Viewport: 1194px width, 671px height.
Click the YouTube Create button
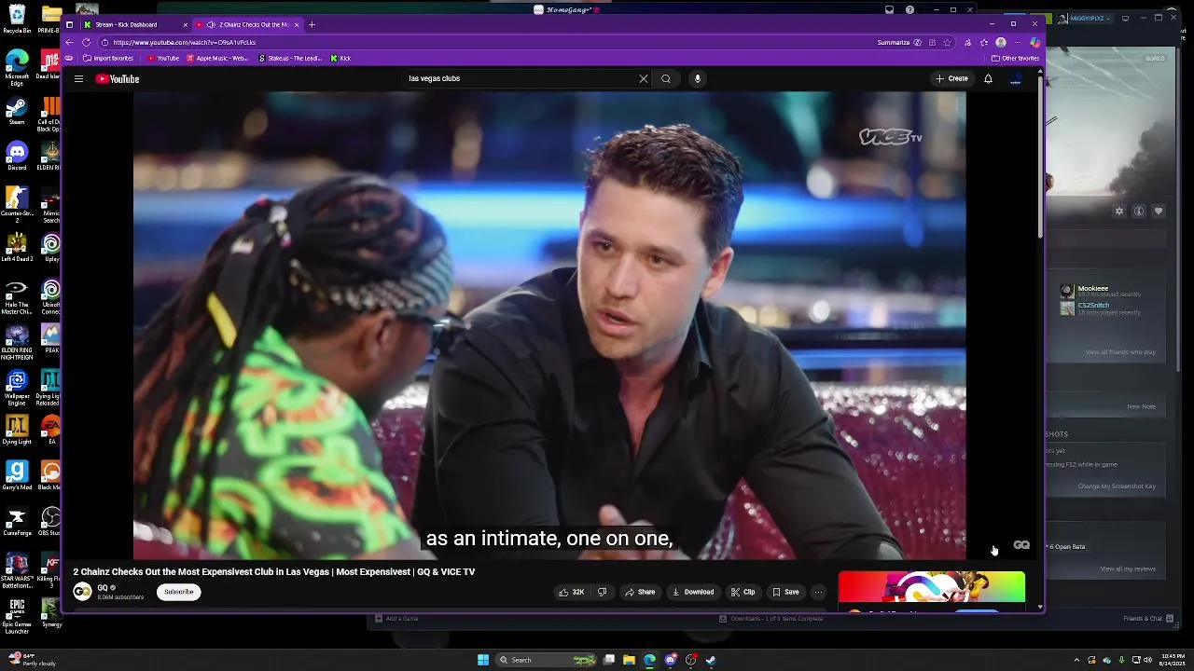pos(952,78)
